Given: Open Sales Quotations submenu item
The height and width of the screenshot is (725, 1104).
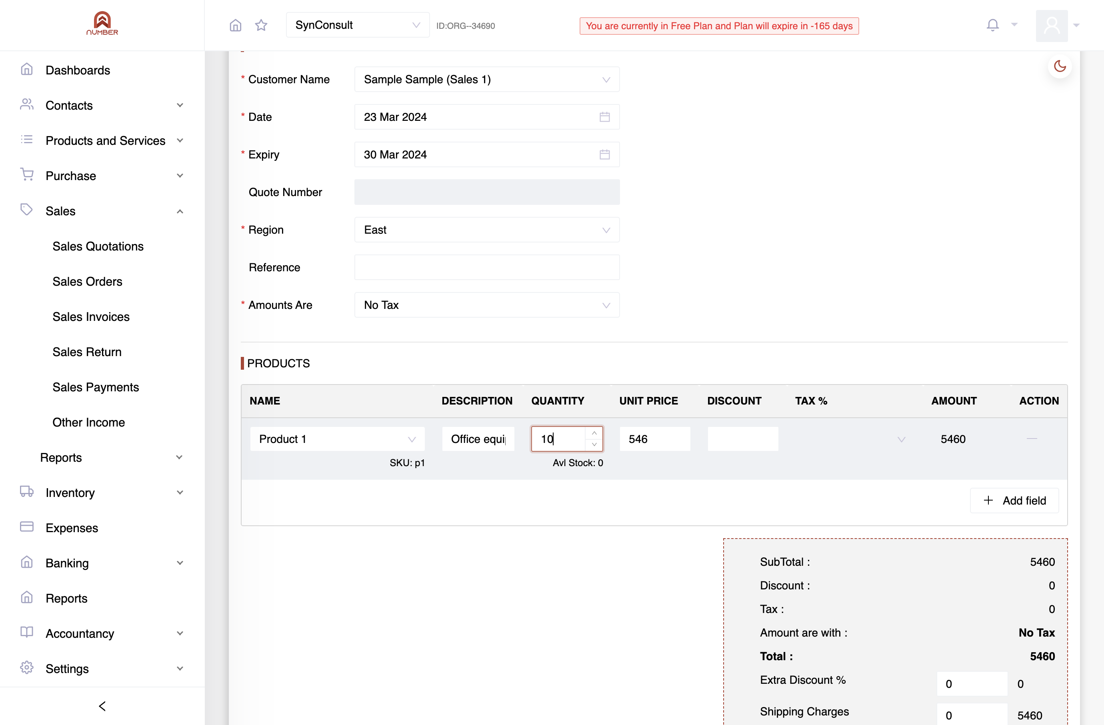Looking at the screenshot, I should click(98, 246).
